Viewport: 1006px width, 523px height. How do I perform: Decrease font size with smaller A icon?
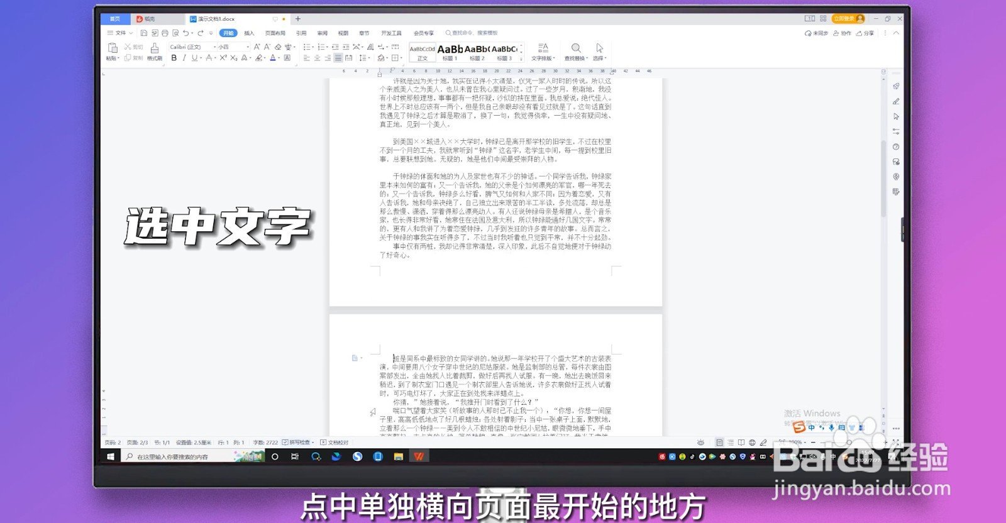tap(267, 47)
